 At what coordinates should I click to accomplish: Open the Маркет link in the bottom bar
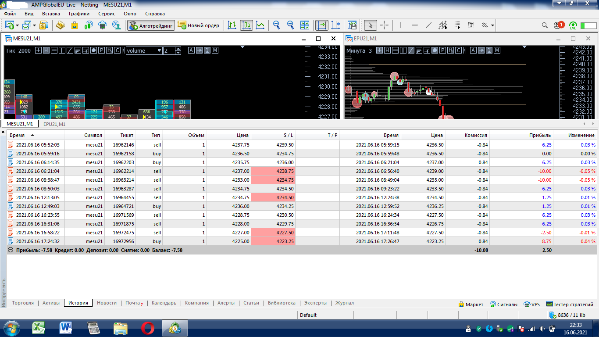coord(471,304)
